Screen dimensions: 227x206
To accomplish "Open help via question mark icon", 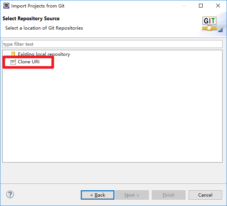I will [x=10, y=194].
